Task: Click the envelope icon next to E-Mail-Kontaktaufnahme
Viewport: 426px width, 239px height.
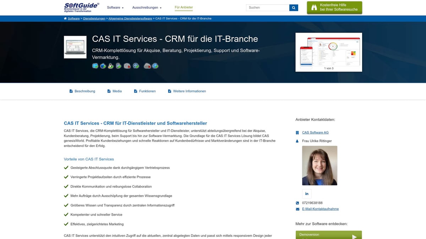Action: 297,209
